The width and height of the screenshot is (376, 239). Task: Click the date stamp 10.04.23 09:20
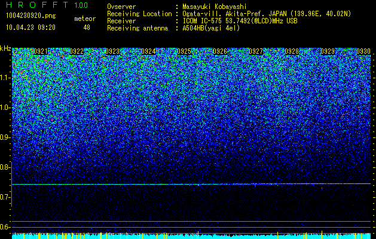coord(30,27)
